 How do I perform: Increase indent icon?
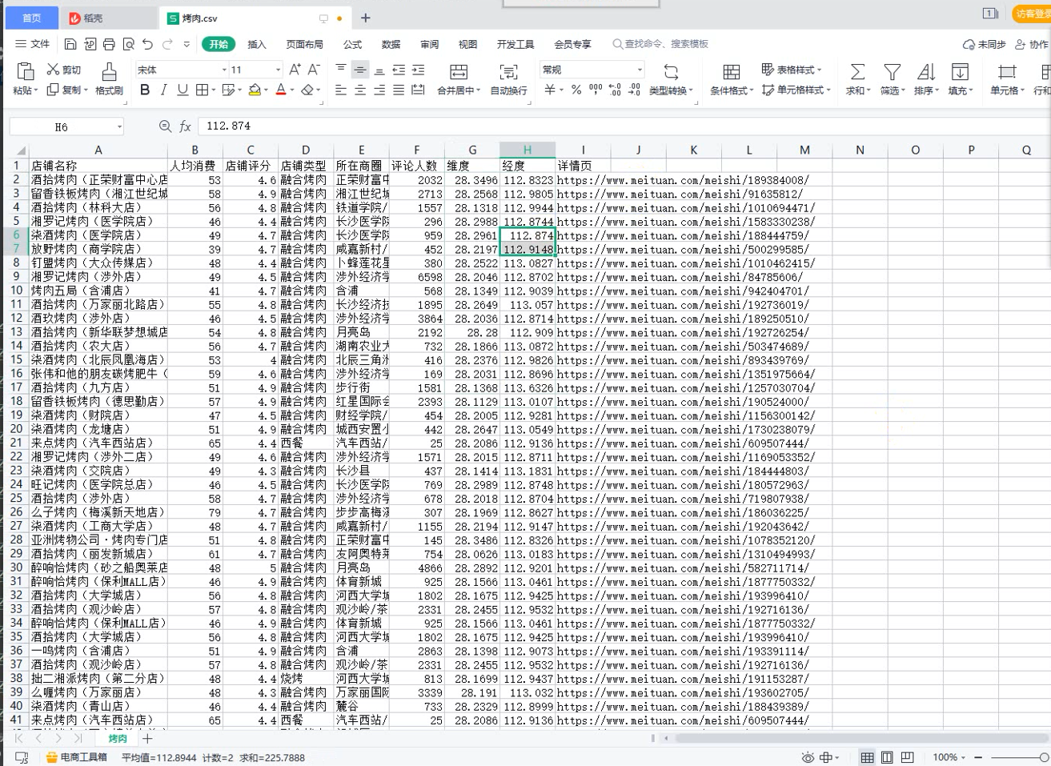click(418, 70)
